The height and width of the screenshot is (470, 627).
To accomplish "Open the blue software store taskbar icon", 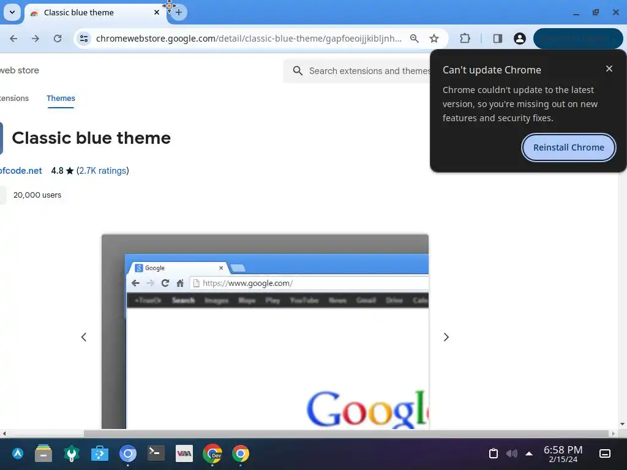I will click(x=100, y=453).
